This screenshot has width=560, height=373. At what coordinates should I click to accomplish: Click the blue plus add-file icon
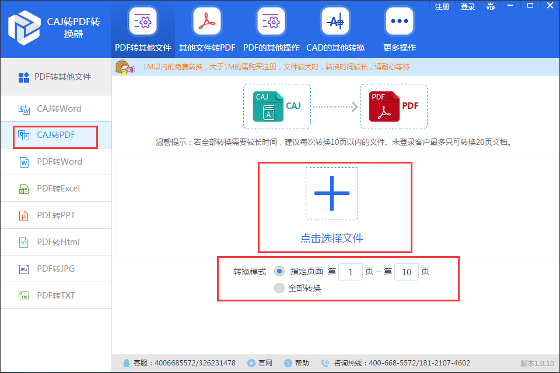tap(332, 193)
